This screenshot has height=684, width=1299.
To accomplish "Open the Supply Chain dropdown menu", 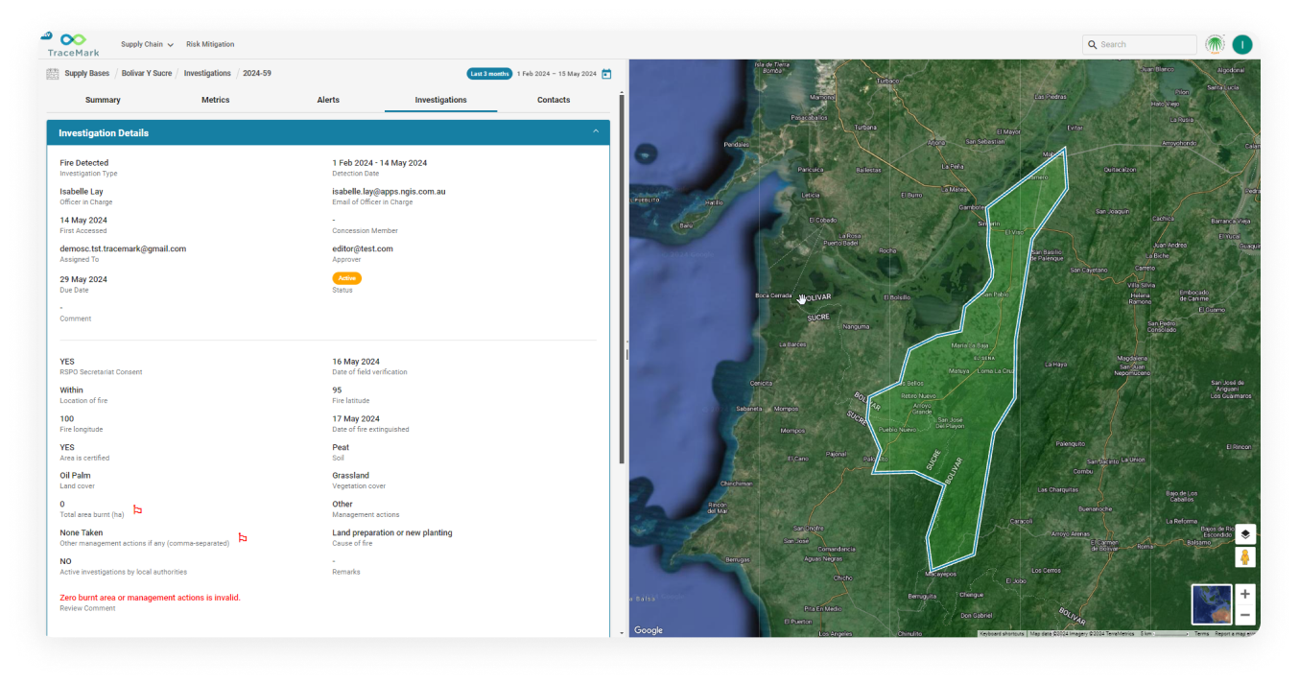I will (147, 44).
